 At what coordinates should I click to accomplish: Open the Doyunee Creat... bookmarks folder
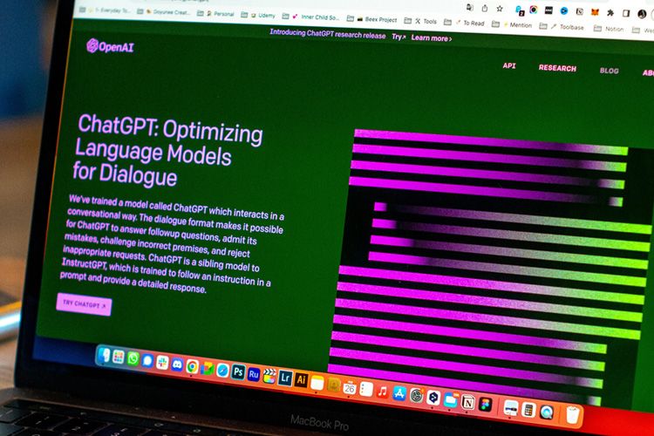[164, 12]
